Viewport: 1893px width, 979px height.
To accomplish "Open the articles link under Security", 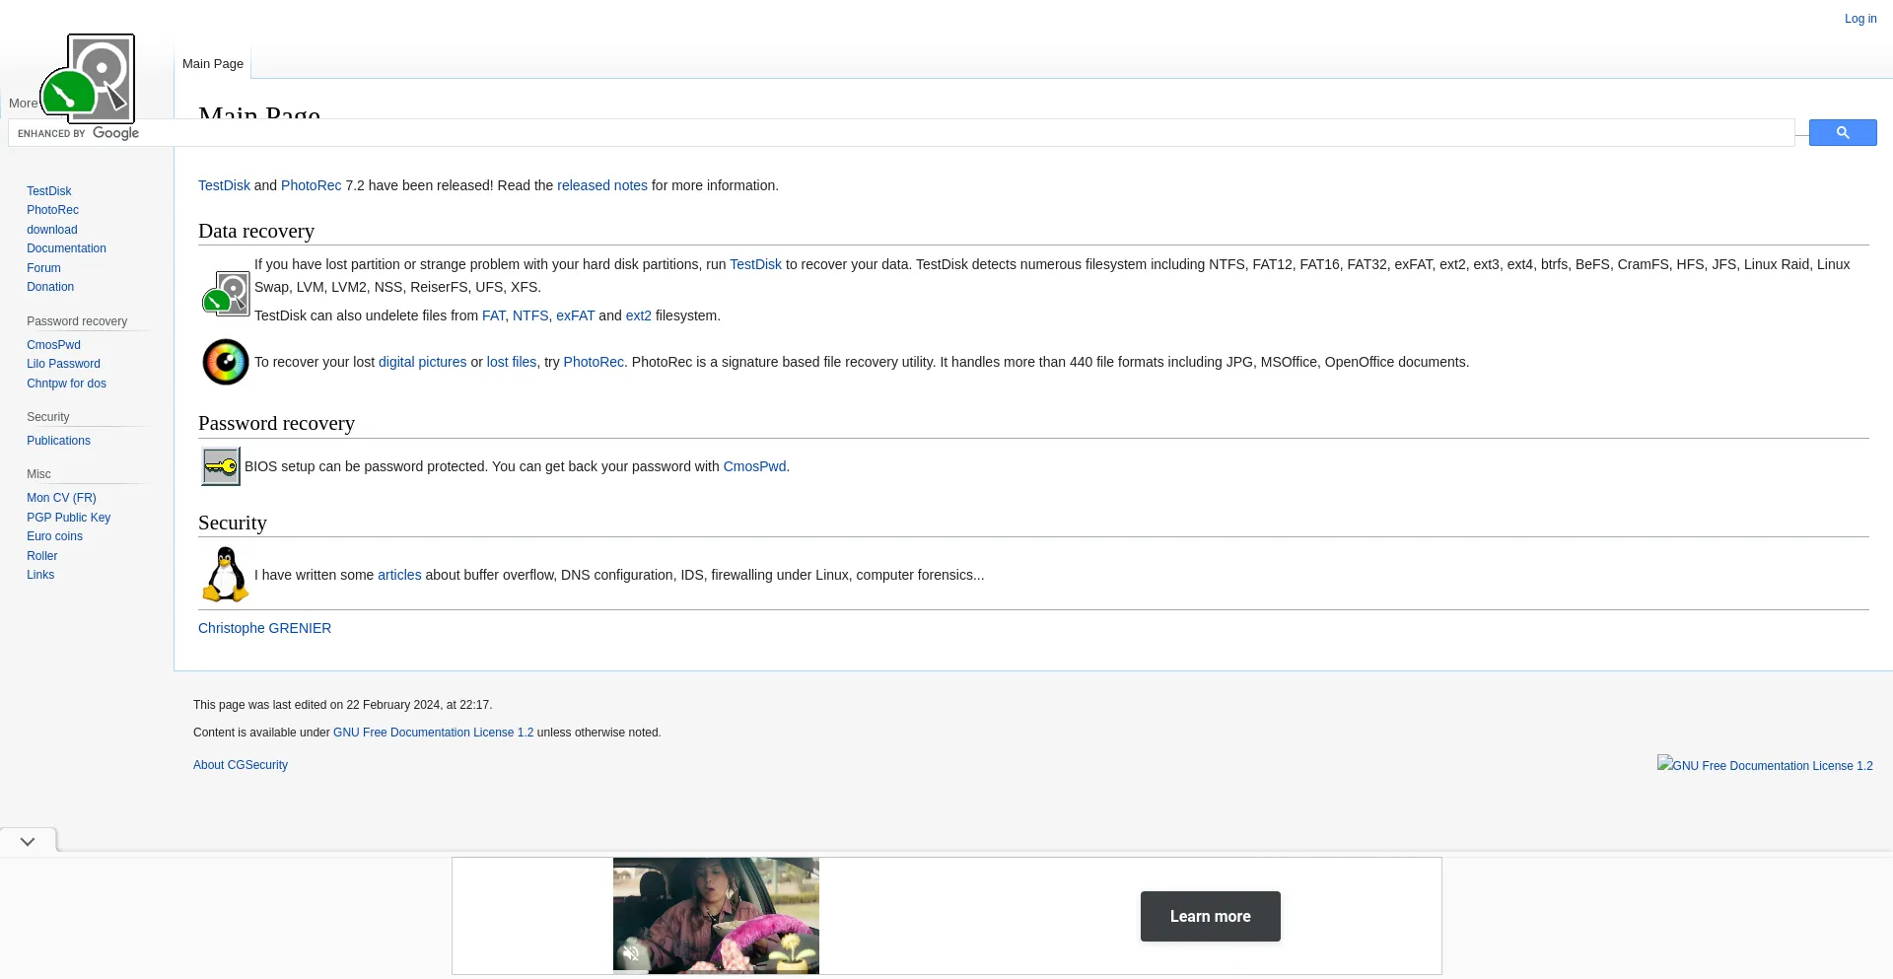I will point(399,575).
